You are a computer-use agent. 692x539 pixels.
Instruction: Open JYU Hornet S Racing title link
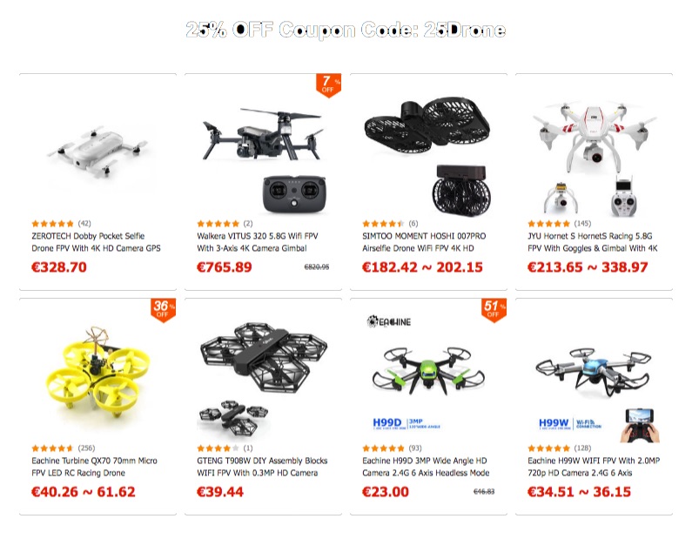click(x=592, y=242)
